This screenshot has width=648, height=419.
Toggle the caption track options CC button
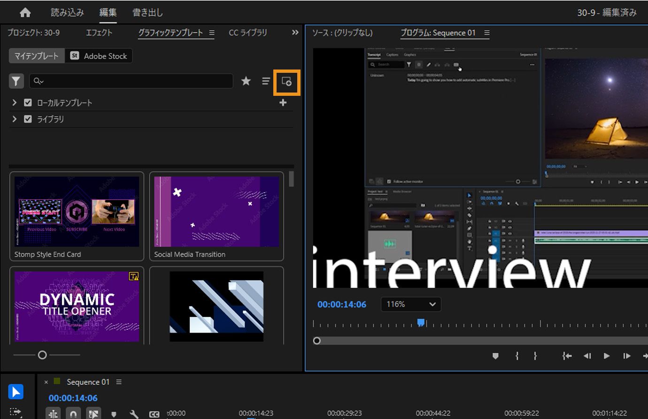pyautogui.click(x=154, y=414)
